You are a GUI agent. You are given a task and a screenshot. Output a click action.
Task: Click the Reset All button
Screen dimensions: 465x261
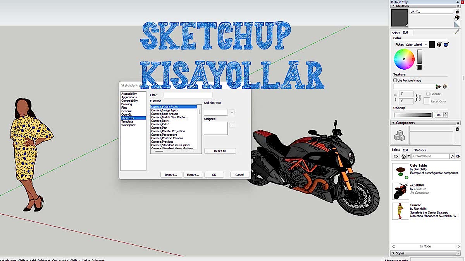point(220,151)
